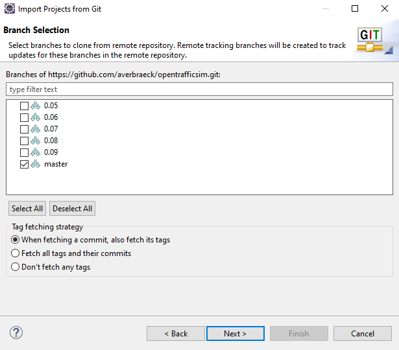Uncheck the master branch checkbox

[24, 164]
